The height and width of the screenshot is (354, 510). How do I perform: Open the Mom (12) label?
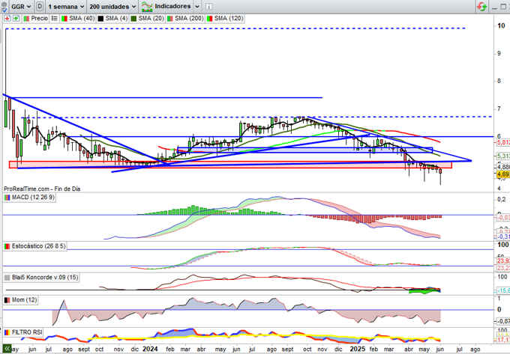coord(25,300)
